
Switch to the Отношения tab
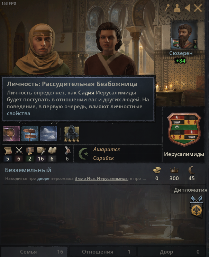[x=103, y=251]
